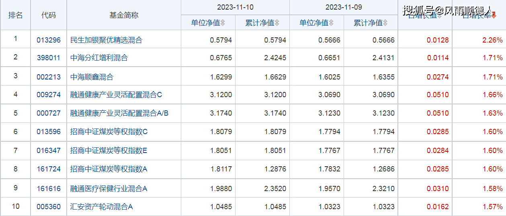Open fund code 009274
Image resolution: width=506 pixels, height=216 pixels.
tap(48, 95)
